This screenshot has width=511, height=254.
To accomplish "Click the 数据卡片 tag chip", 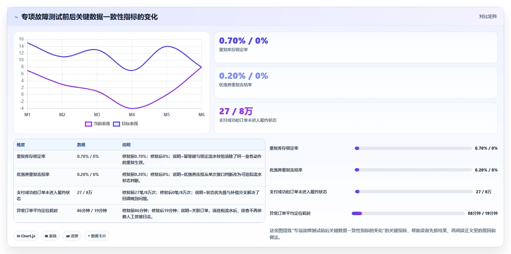I will tap(97, 236).
